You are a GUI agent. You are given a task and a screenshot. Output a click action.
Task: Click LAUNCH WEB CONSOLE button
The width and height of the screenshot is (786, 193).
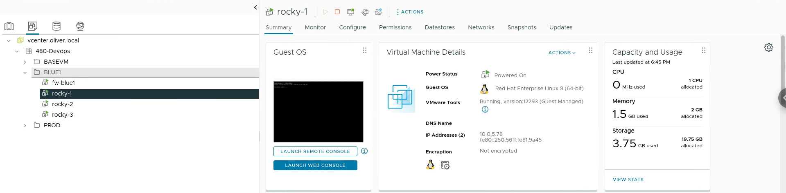tap(315, 165)
